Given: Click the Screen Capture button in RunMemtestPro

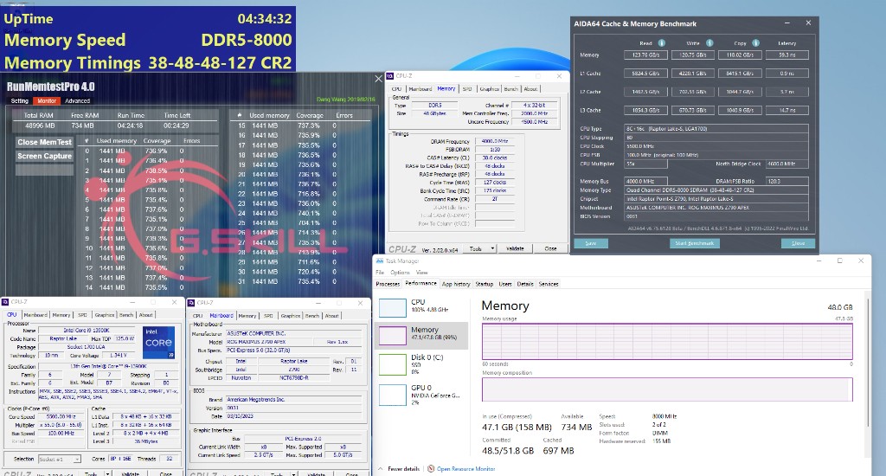Looking at the screenshot, I should coord(45,156).
